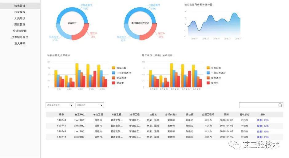
Task: Open 检试验管理 in the sidebar
Action: pos(20,31)
